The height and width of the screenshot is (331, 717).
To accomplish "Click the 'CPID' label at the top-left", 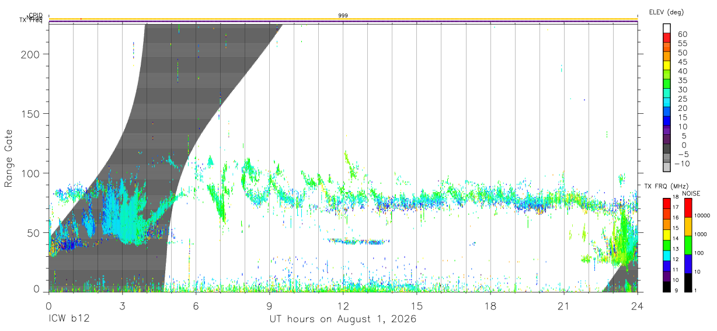I will pos(35,16).
